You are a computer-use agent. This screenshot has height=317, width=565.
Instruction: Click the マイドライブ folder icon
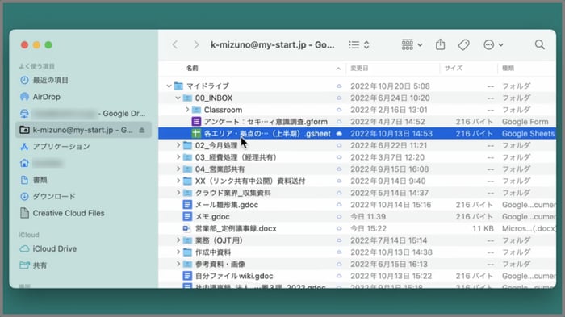point(178,86)
